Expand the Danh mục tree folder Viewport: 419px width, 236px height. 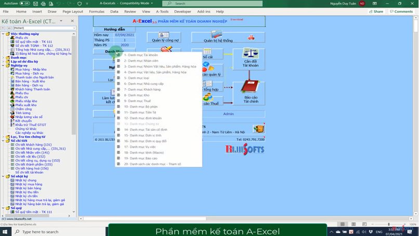(x=3, y=58)
